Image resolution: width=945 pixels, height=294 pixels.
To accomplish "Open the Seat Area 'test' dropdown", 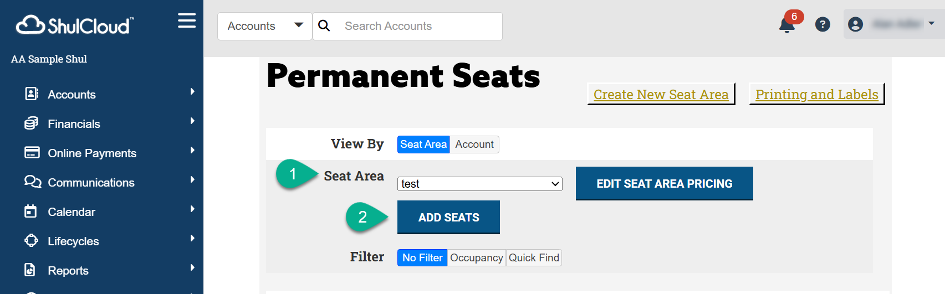I will coord(480,184).
